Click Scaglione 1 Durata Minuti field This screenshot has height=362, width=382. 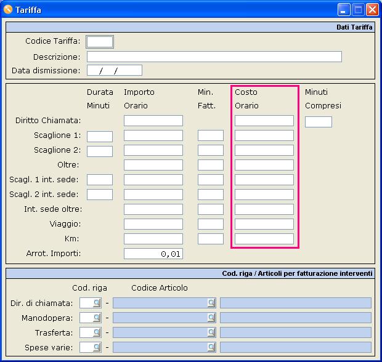coord(100,137)
